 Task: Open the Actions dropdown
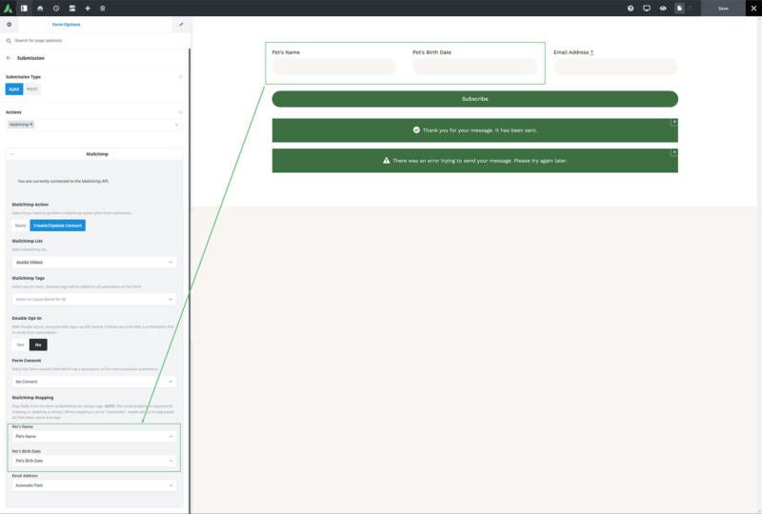click(94, 125)
